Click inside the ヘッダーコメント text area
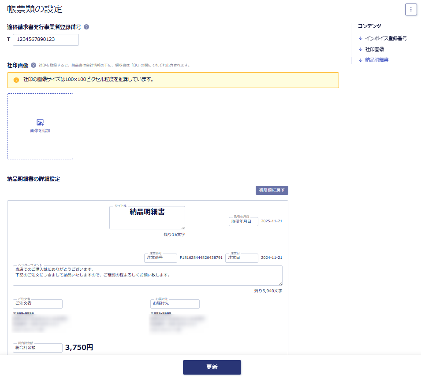421x379 pixels. point(147,276)
